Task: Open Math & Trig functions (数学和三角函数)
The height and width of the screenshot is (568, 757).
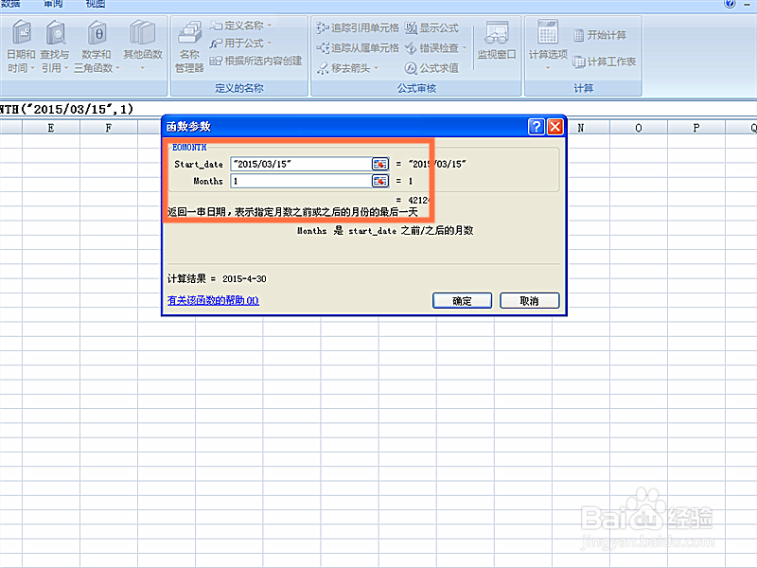Action: [97, 46]
